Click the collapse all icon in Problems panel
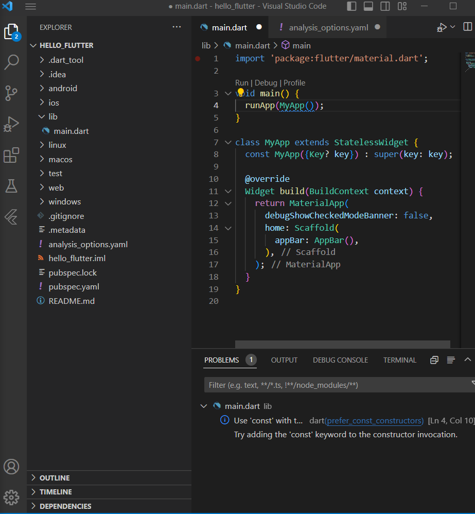 tap(434, 360)
